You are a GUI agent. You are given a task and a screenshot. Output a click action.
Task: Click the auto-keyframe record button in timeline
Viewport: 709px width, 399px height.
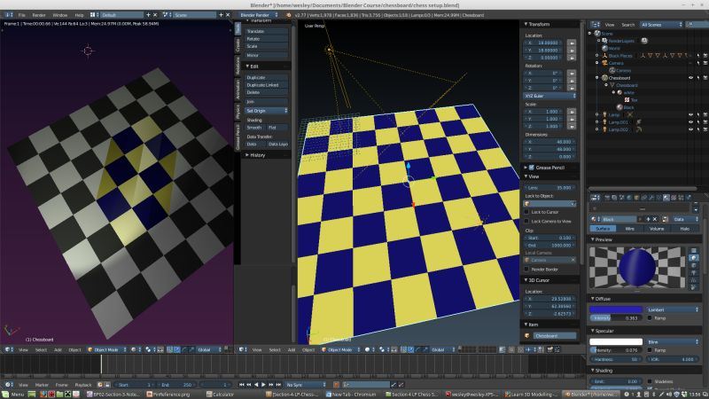click(x=336, y=385)
